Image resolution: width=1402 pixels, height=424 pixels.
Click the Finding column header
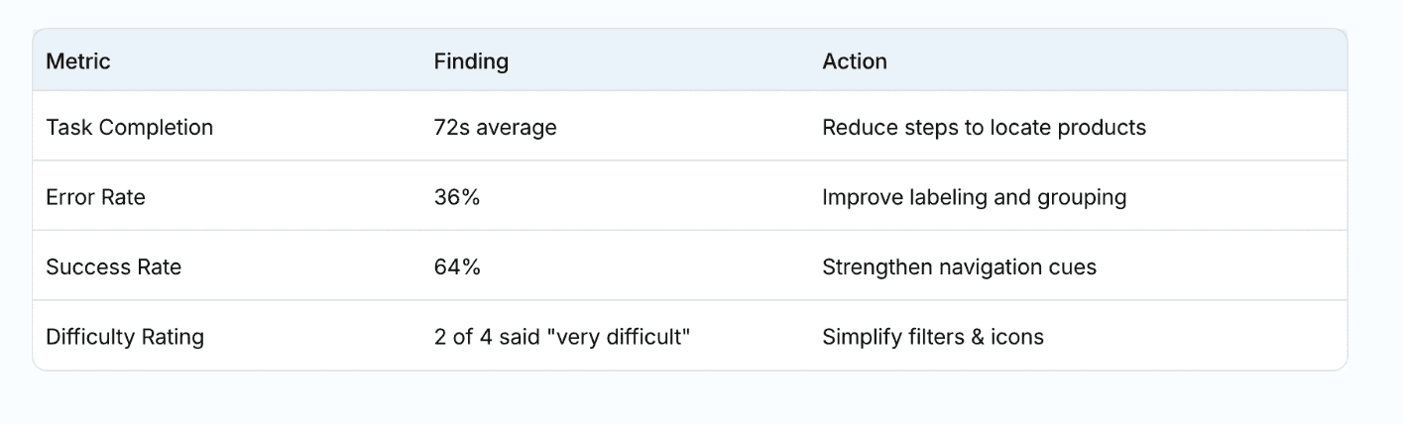click(471, 61)
